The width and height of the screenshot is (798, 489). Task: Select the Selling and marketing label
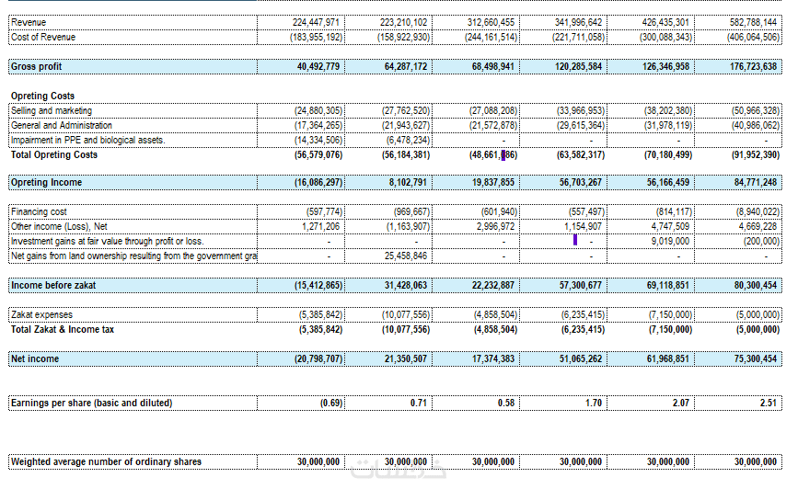pyautogui.click(x=52, y=111)
